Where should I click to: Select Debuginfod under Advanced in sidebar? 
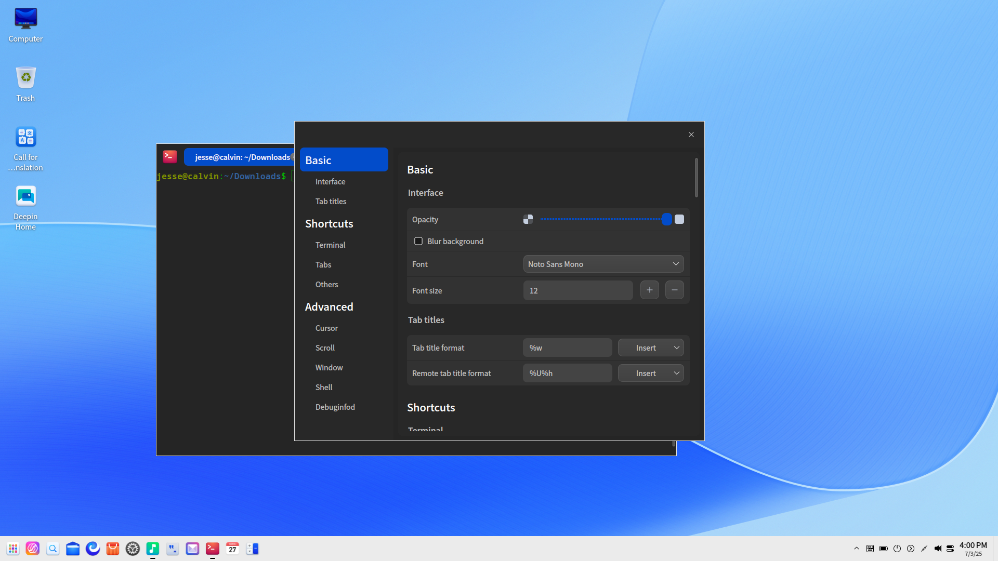pos(335,407)
